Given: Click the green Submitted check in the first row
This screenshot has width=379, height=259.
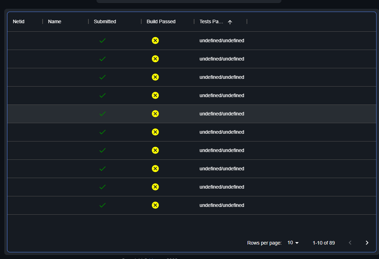Looking at the screenshot, I should (102, 40).
